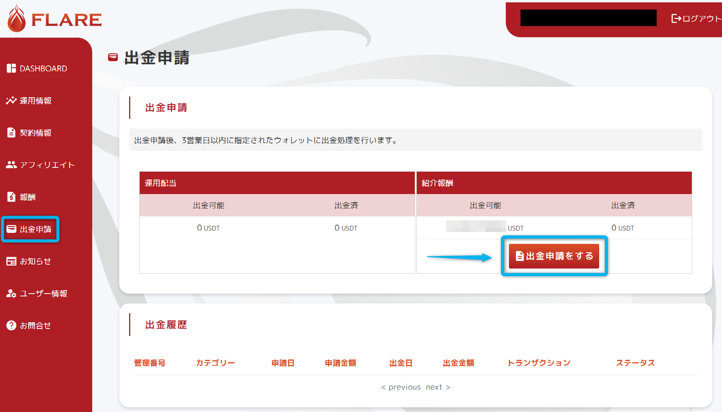Click the お知らせ news icon
This screenshot has width=722, height=412.
coord(11,261)
